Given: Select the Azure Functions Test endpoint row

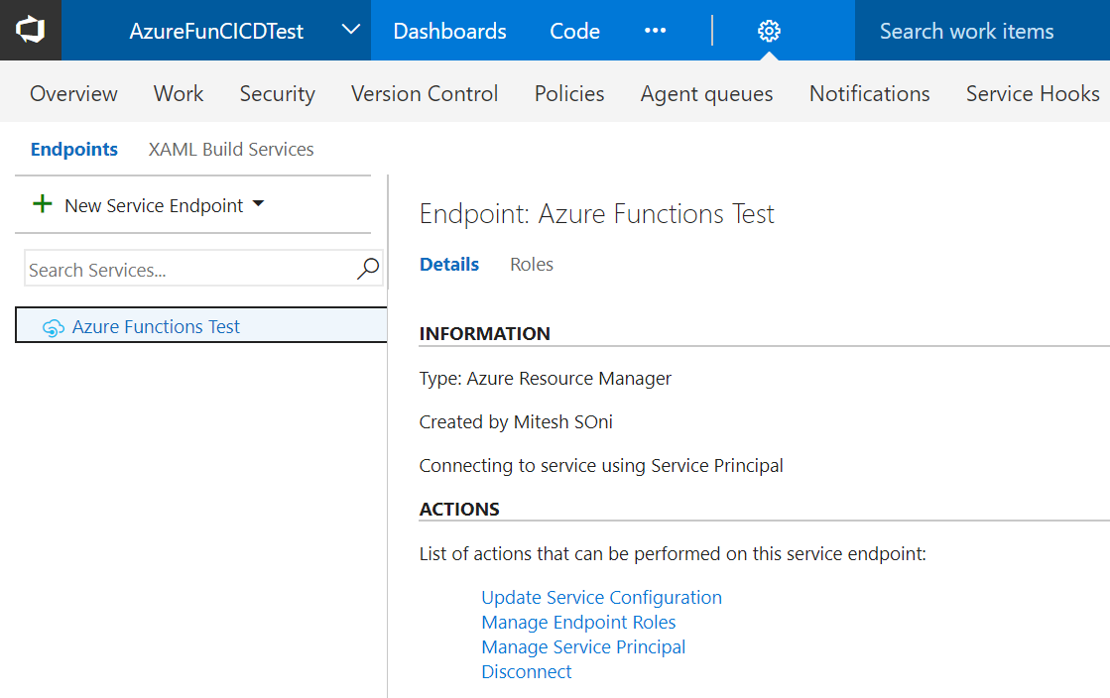Looking at the screenshot, I should (201, 325).
